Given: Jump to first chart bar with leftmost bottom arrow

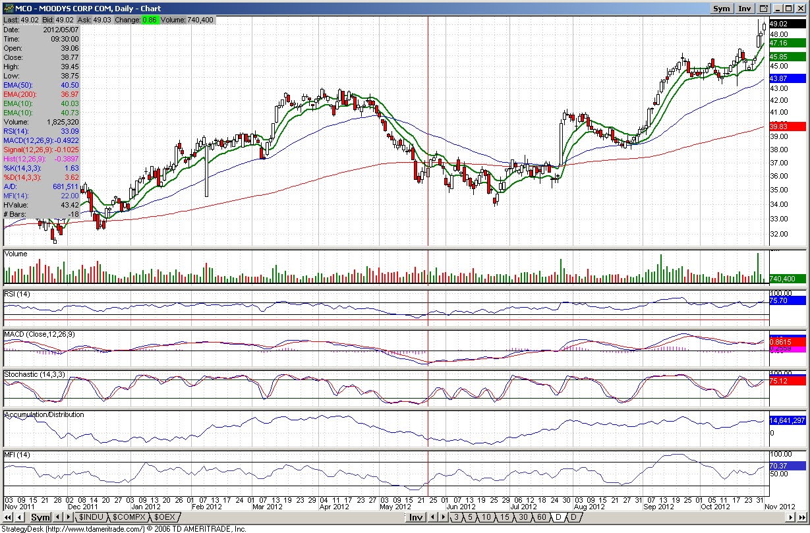Looking at the screenshot, I should pyautogui.click(x=9, y=517).
